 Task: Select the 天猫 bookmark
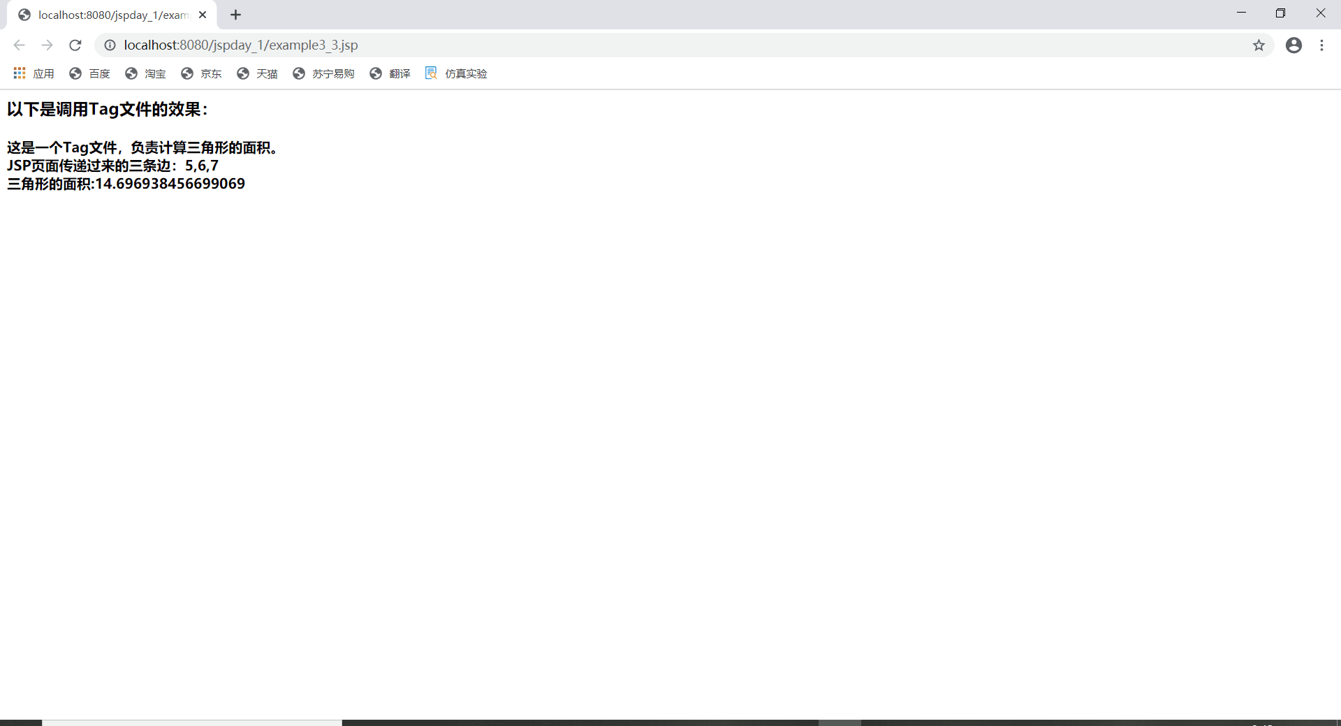(266, 73)
